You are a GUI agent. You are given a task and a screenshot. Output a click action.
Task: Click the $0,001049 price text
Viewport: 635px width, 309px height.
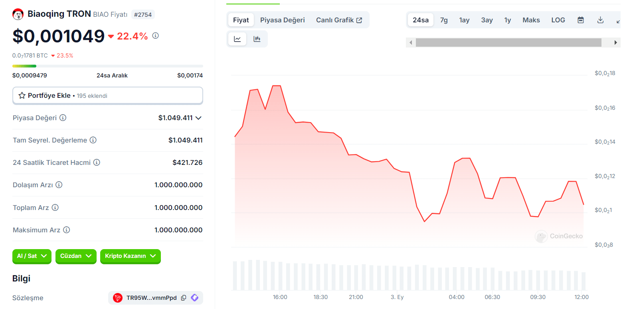click(59, 36)
